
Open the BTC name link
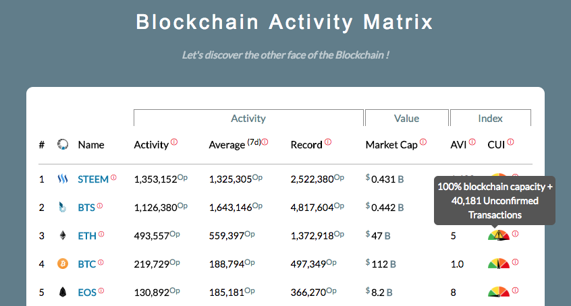(87, 264)
